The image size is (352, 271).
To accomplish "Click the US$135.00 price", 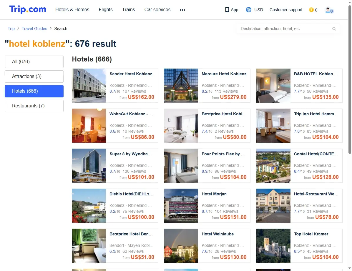I will point(326,97).
